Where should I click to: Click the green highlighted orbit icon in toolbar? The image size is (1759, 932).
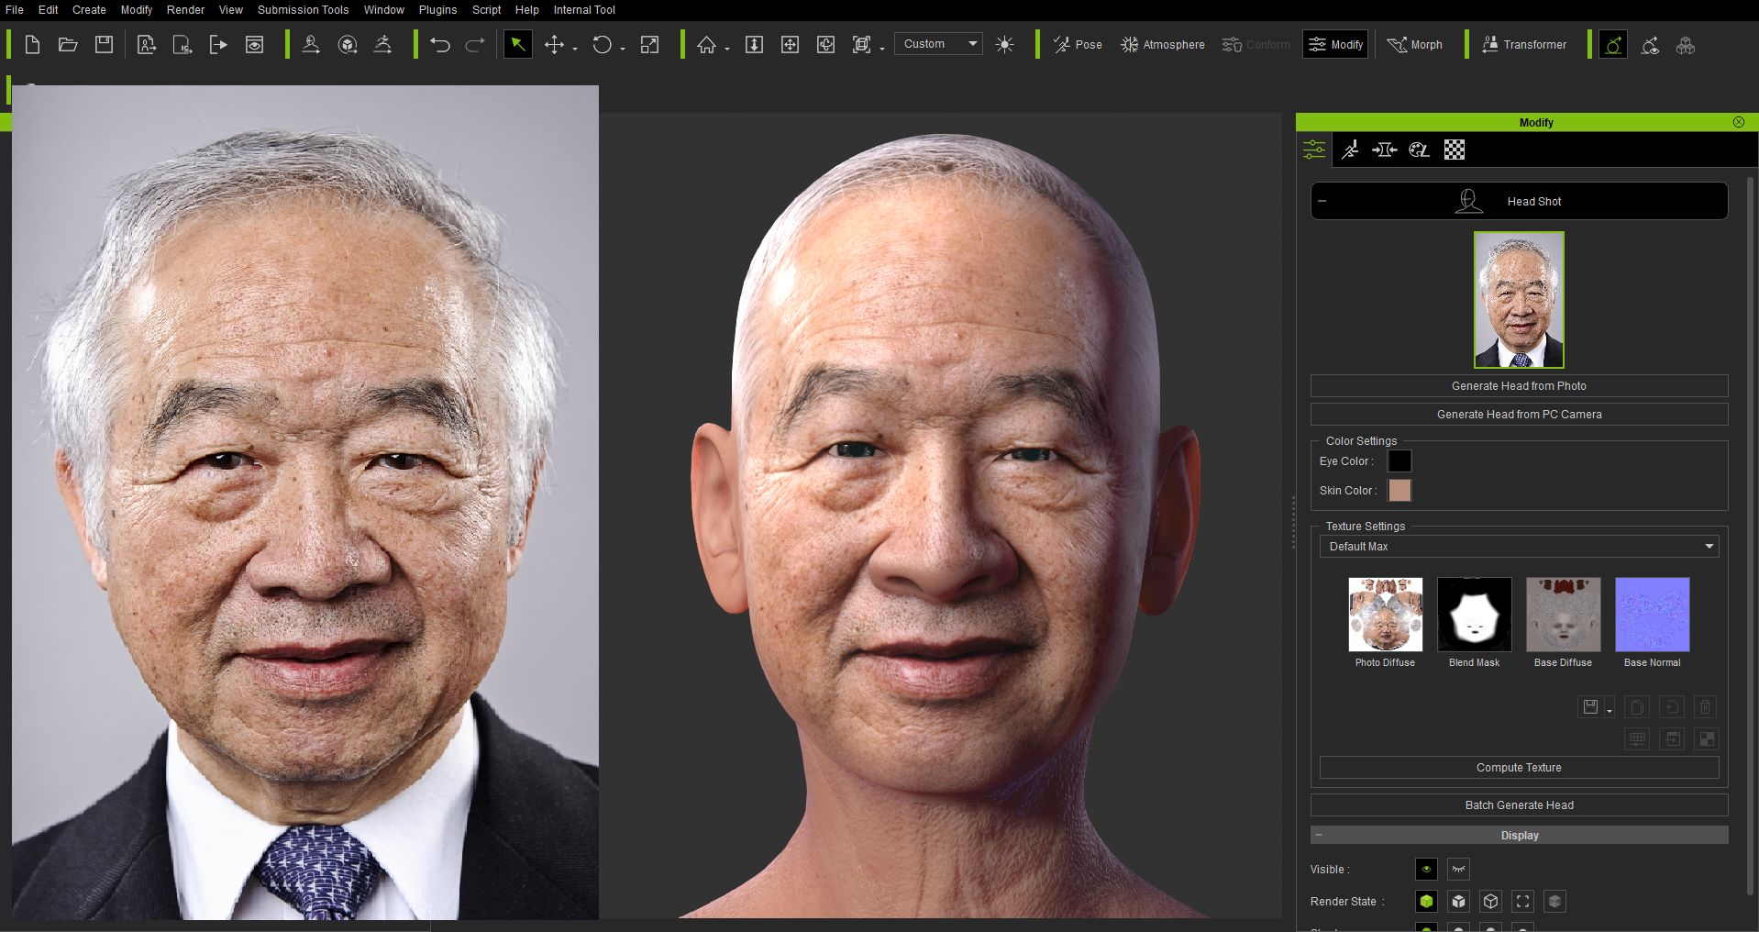[x=1614, y=44]
